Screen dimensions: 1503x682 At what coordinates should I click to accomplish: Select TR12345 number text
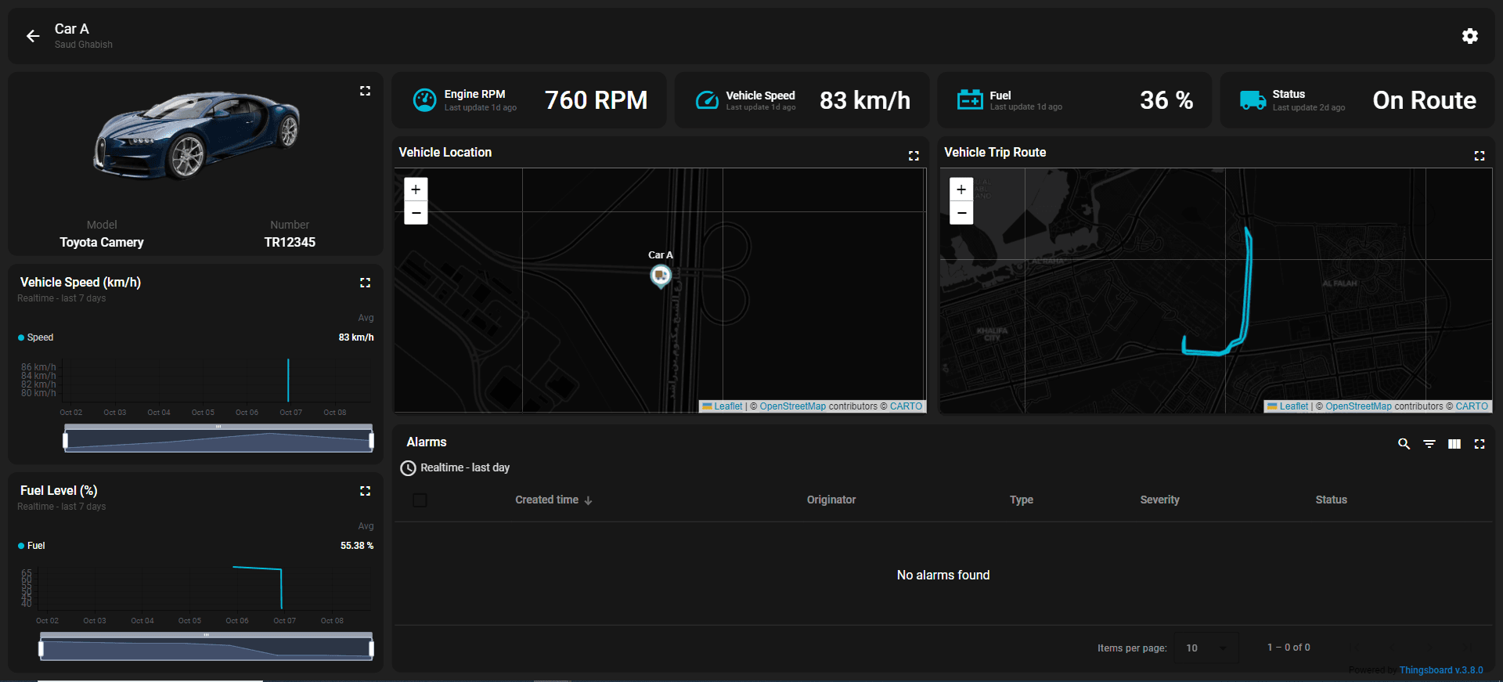pos(290,243)
